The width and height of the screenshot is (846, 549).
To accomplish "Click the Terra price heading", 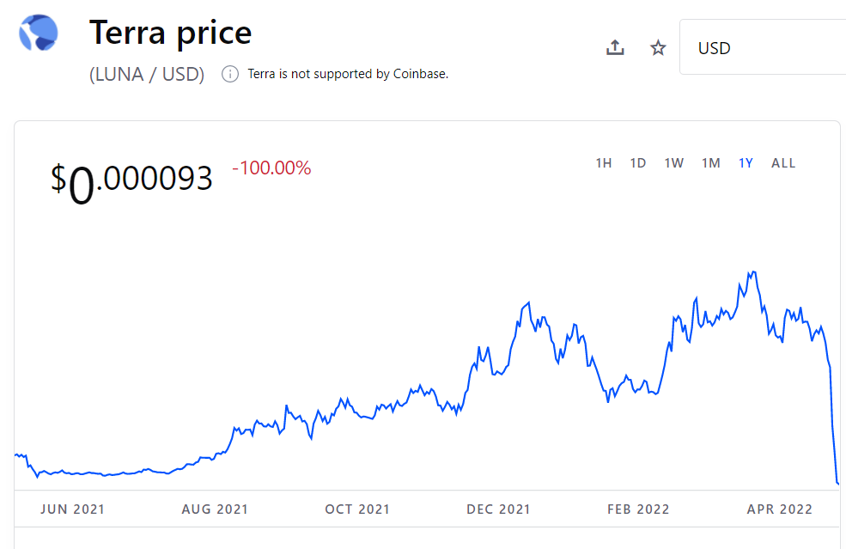I will pyautogui.click(x=171, y=33).
